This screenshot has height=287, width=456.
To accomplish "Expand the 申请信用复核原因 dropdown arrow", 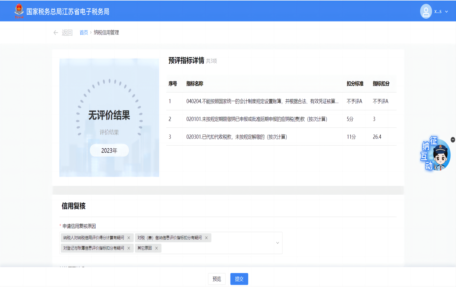I will pyautogui.click(x=277, y=243).
